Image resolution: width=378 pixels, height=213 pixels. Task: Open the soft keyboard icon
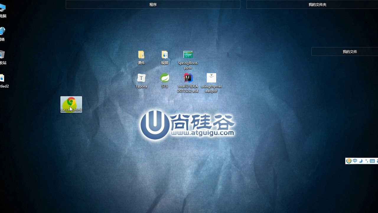372,161
